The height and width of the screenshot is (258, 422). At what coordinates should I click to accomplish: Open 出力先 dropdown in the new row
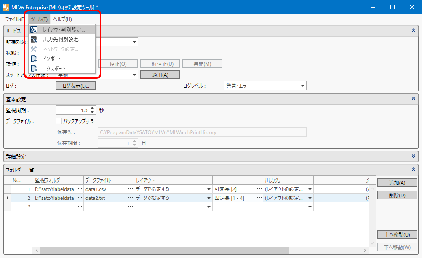(310, 207)
